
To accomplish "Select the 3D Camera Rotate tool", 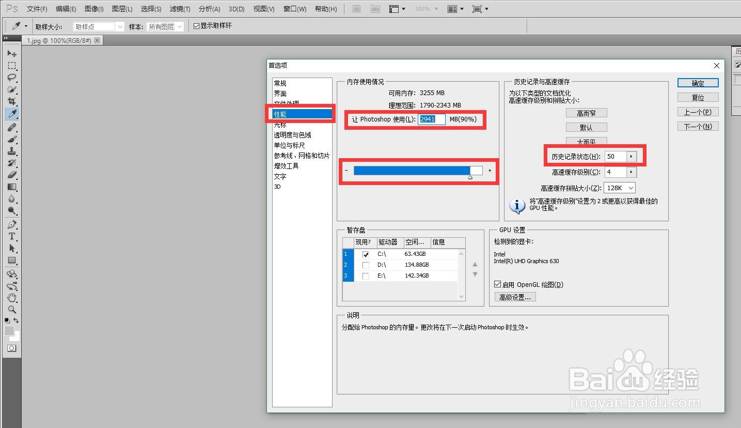I will [x=11, y=286].
